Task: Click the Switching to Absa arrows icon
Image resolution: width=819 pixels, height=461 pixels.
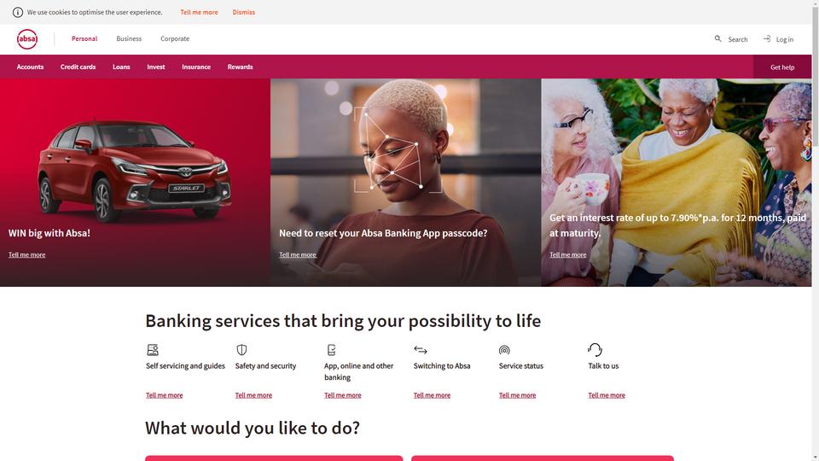Action: click(x=421, y=350)
